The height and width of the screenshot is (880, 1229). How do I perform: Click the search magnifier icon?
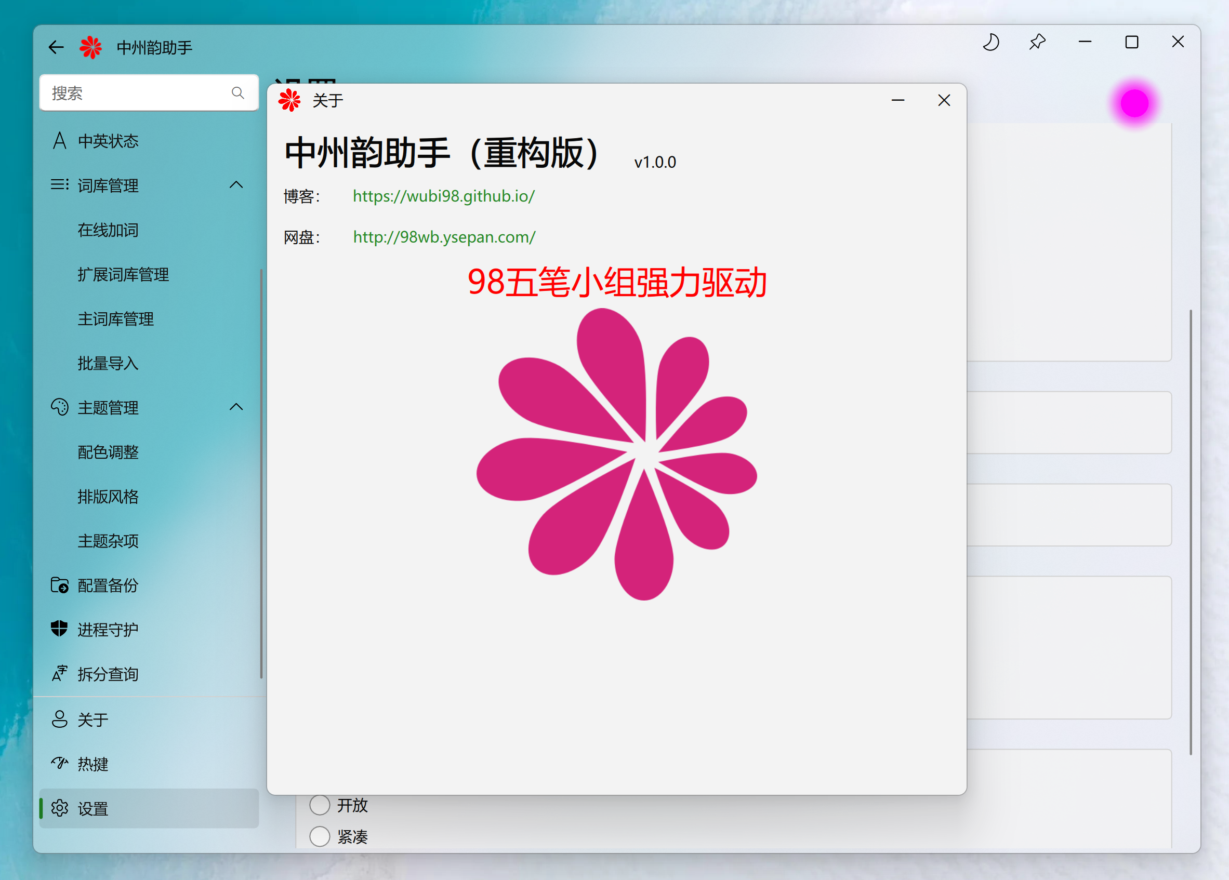[x=238, y=93]
